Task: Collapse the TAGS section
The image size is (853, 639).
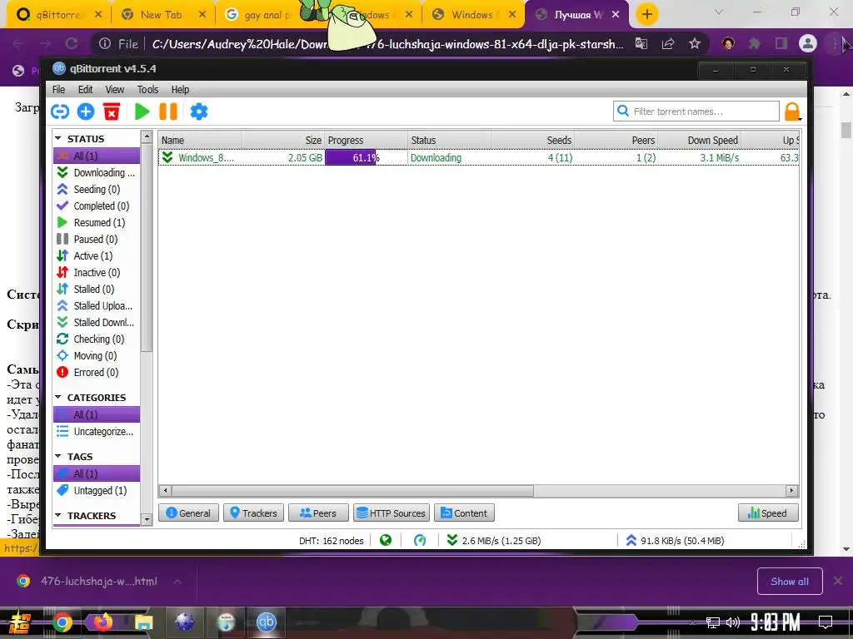Action: pos(58,457)
